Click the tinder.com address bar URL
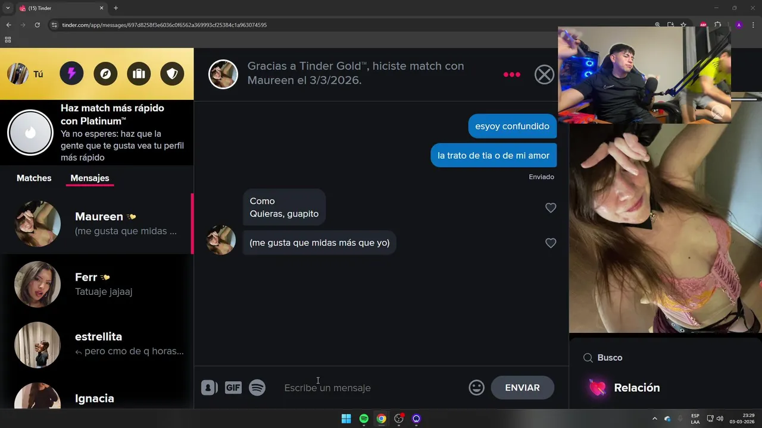The image size is (762, 428). click(x=164, y=25)
